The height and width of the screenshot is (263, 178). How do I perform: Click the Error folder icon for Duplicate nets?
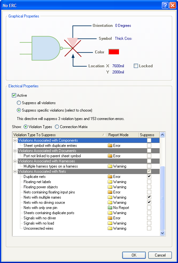point(110,176)
